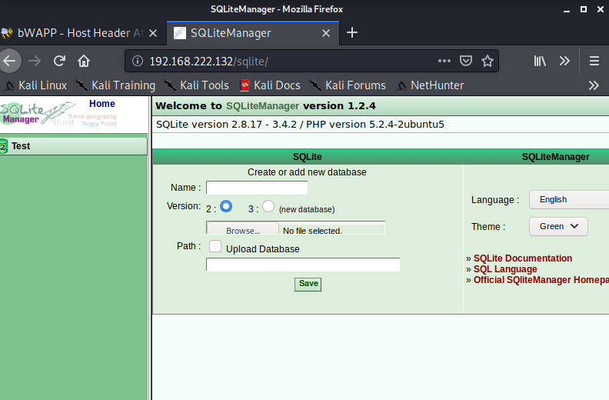Viewport: 609px width, 400px height.
Task: Click SQLiteManager link in welcome heading
Action: [x=262, y=106]
